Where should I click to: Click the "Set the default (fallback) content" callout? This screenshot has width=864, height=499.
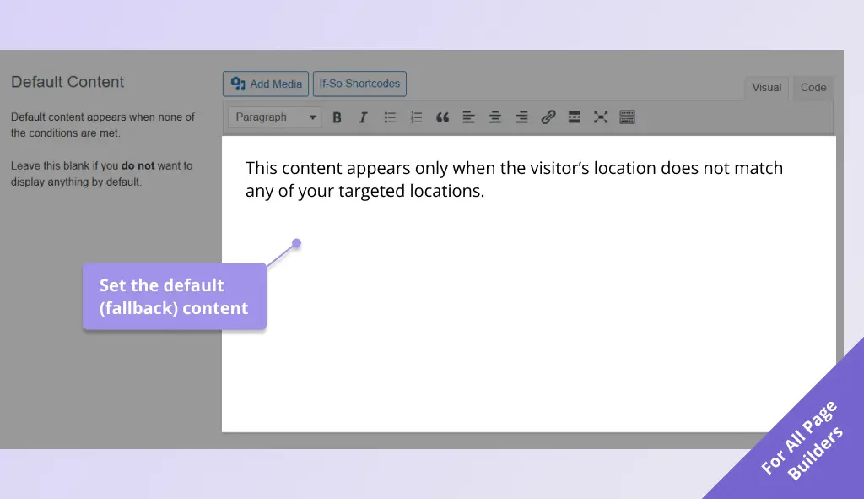(x=174, y=296)
